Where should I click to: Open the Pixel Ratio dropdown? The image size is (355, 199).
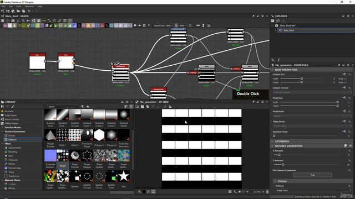312,116
